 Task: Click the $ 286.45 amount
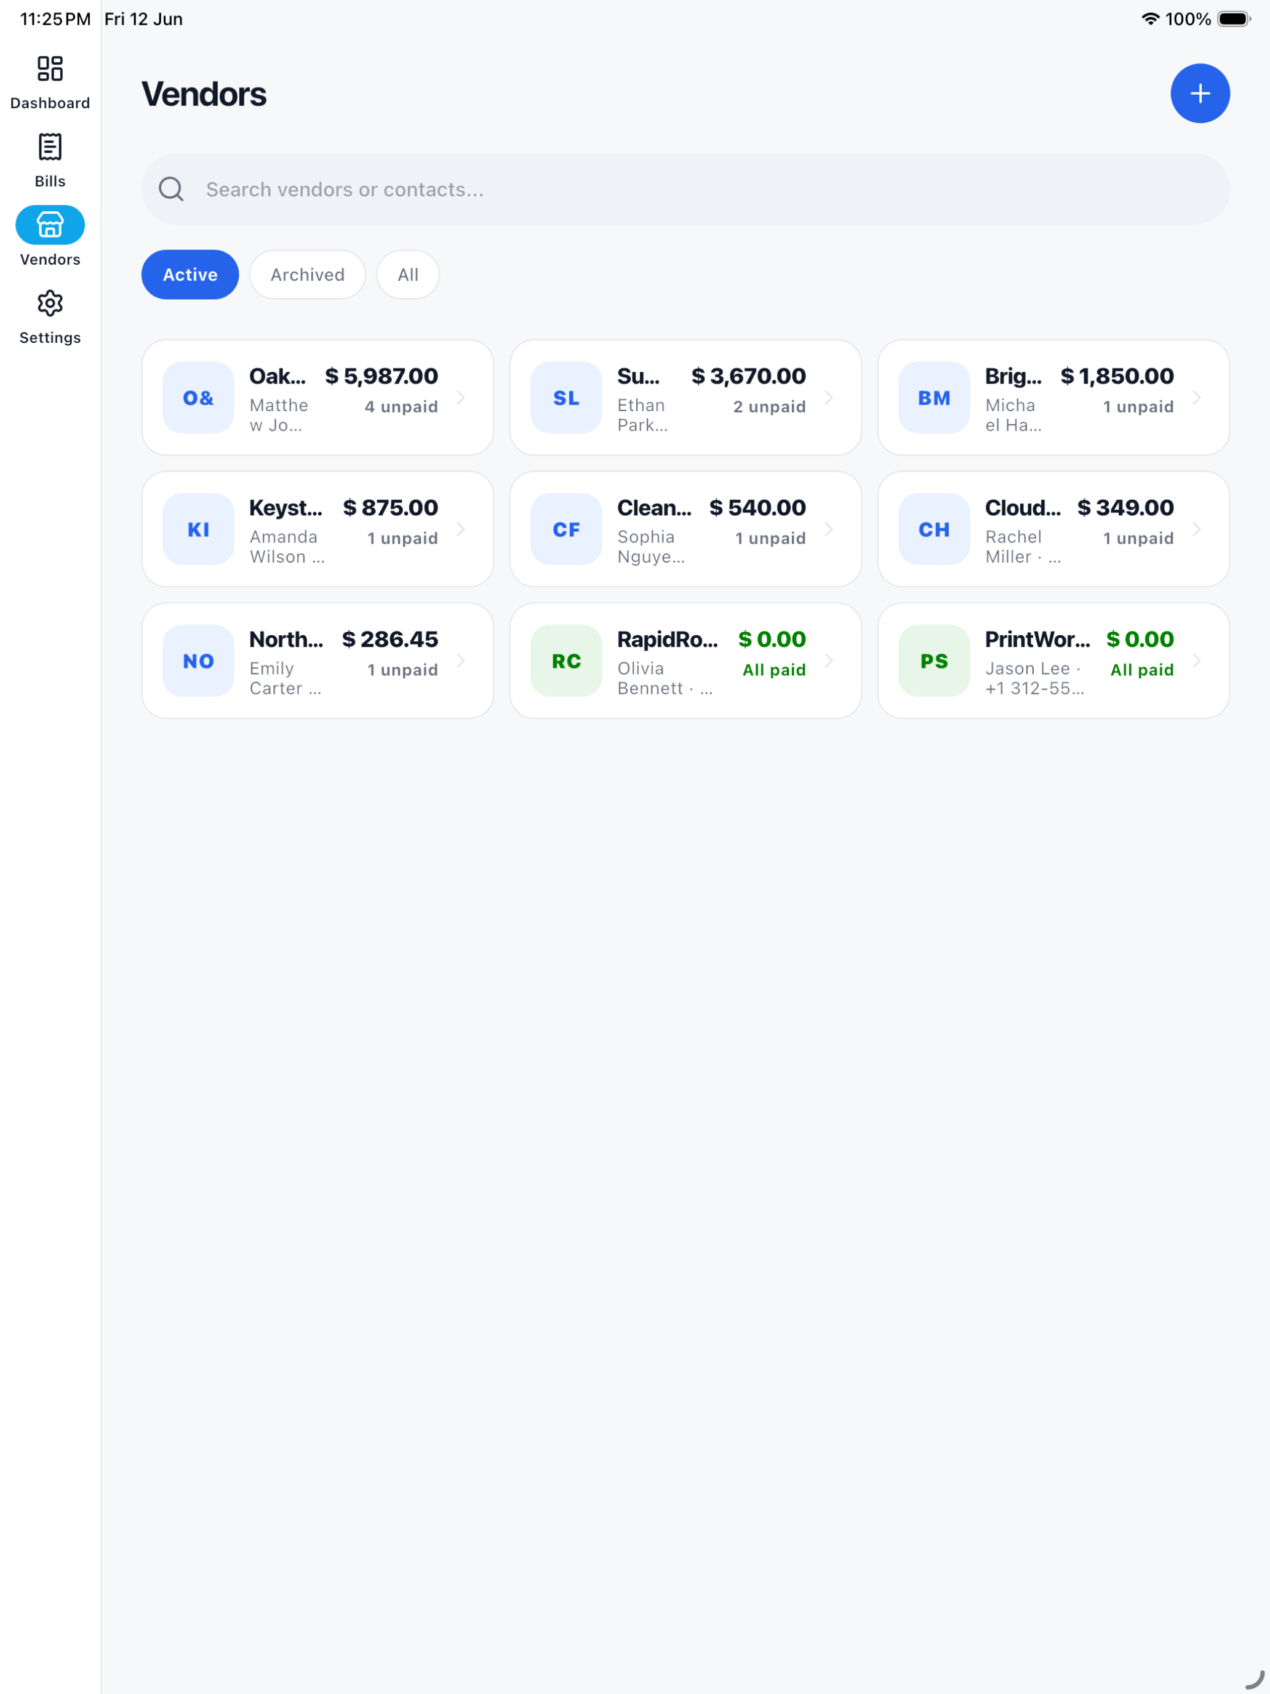[x=389, y=640]
